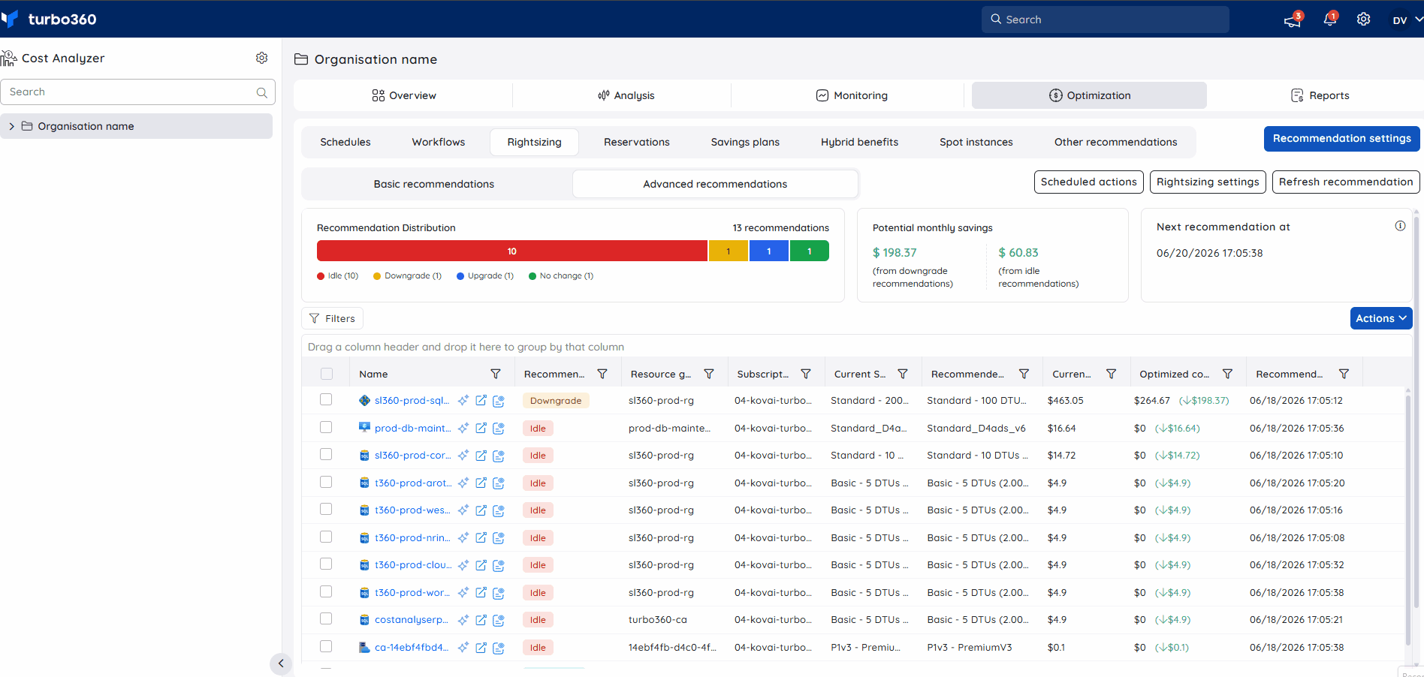
Task: Open the Actions dropdown
Action: tap(1381, 318)
